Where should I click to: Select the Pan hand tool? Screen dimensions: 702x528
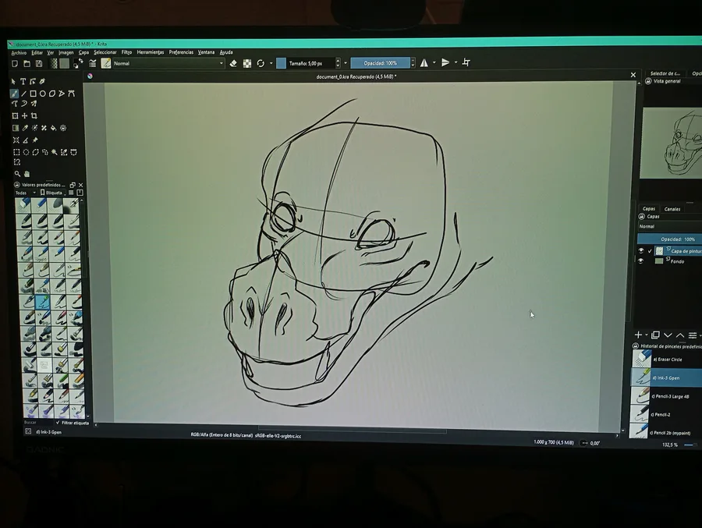click(x=27, y=174)
